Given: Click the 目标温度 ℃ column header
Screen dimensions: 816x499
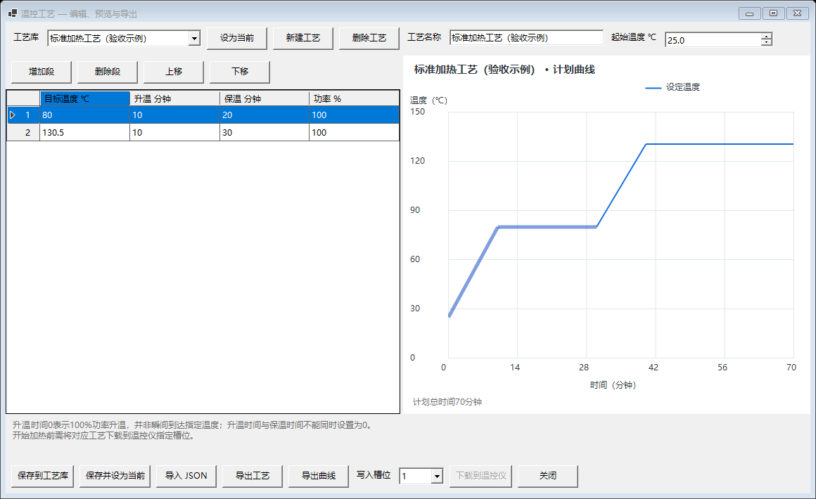Looking at the screenshot, I should 85,99.
